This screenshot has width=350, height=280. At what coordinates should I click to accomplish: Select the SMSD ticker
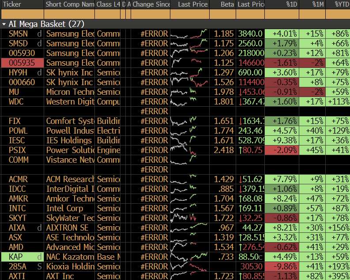(18, 44)
